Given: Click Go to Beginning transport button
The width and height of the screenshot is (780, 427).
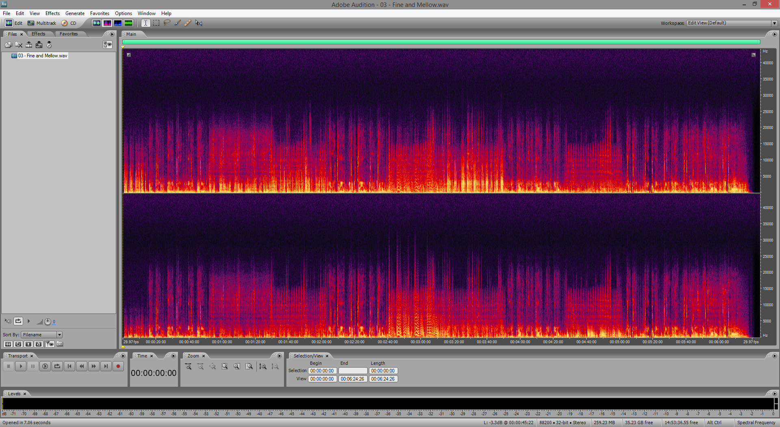Looking at the screenshot, I should (x=69, y=366).
